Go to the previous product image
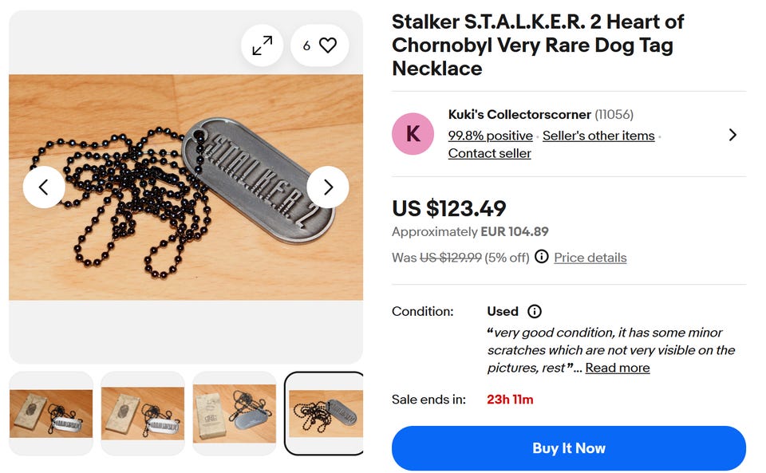The image size is (766, 473). click(x=44, y=187)
